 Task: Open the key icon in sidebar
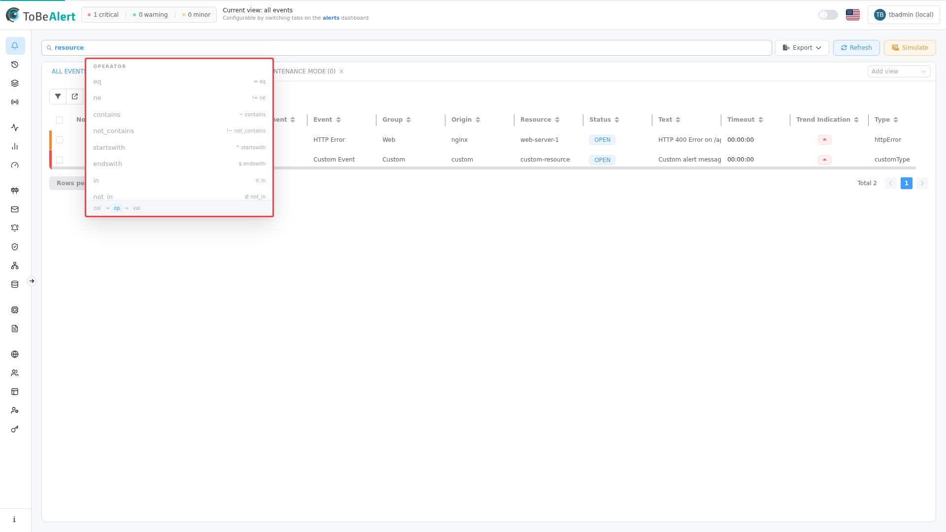click(15, 429)
